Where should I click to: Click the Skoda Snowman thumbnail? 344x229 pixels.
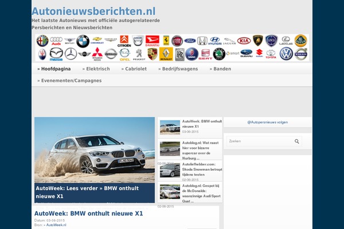tap(170, 170)
